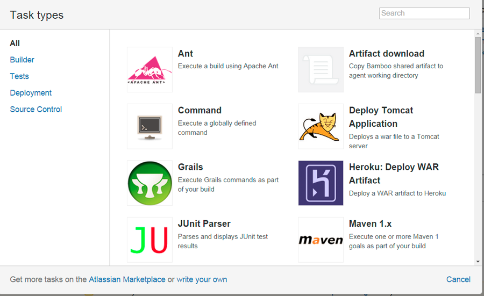Focus the Search input field
The image size is (484, 296).
point(424,13)
